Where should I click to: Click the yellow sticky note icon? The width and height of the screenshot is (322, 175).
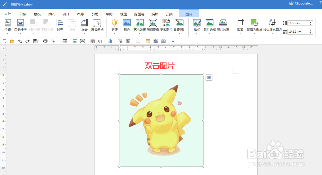coord(148,41)
